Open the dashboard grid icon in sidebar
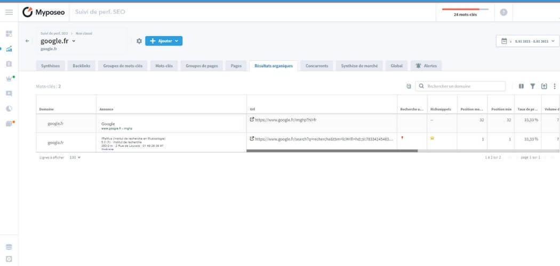560x266 pixels. [9, 34]
